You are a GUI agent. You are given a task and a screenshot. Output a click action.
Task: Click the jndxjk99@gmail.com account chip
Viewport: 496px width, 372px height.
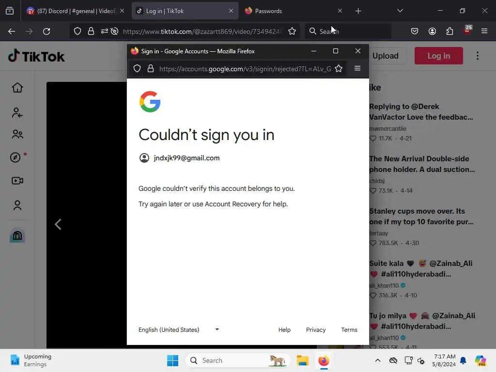(179, 158)
